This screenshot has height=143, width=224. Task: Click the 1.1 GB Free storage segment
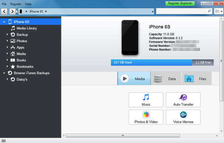(203, 62)
